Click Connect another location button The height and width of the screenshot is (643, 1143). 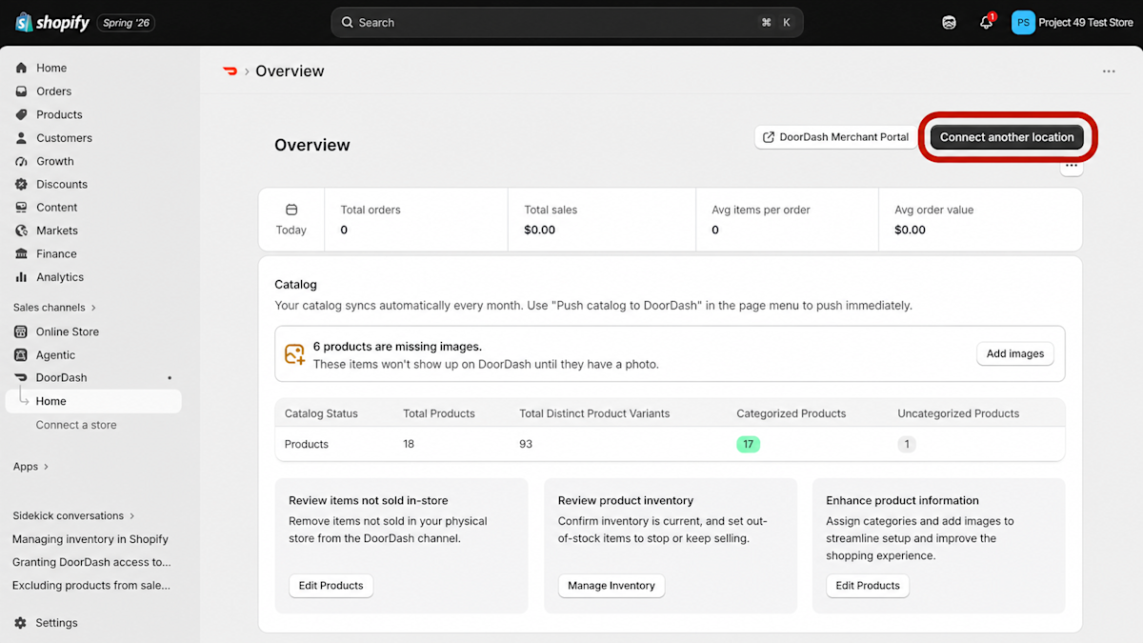coord(1007,137)
